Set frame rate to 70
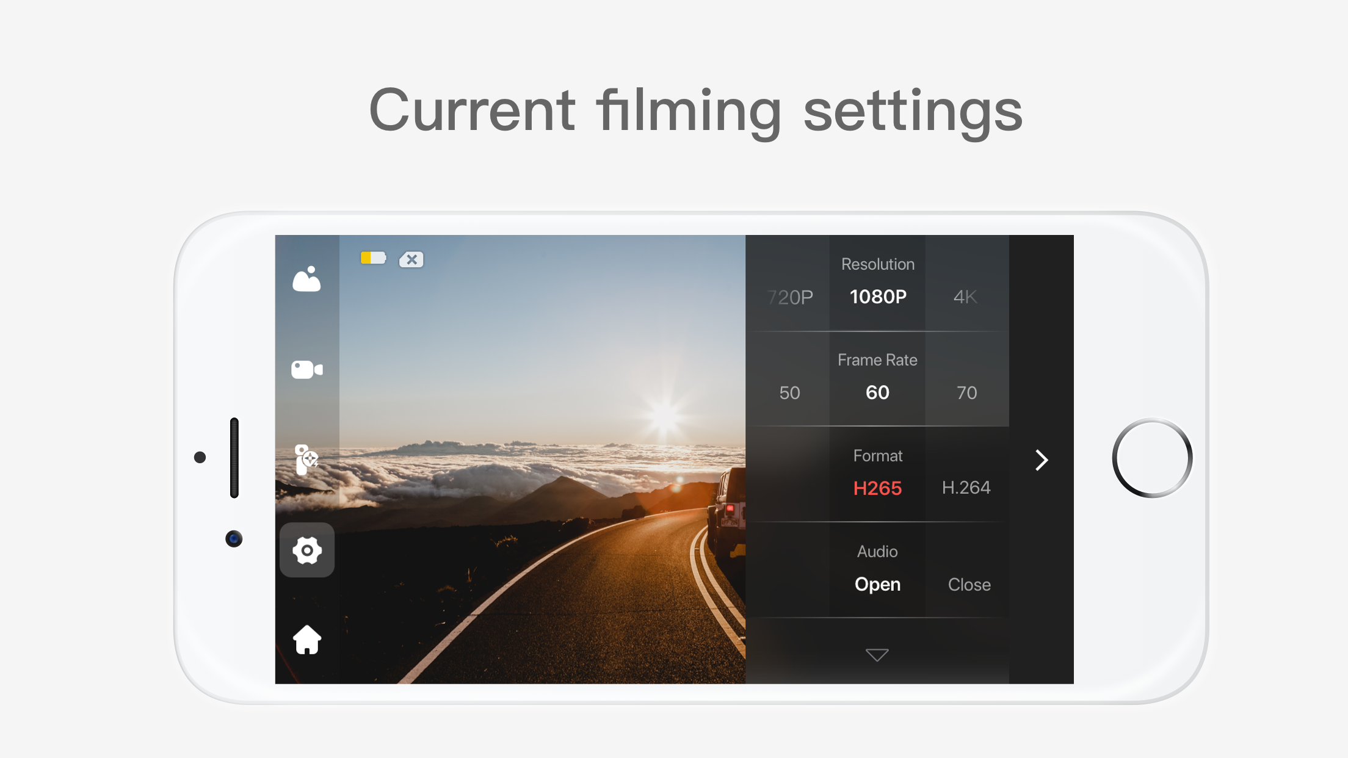The image size is (1348, 758). point(966,392)
